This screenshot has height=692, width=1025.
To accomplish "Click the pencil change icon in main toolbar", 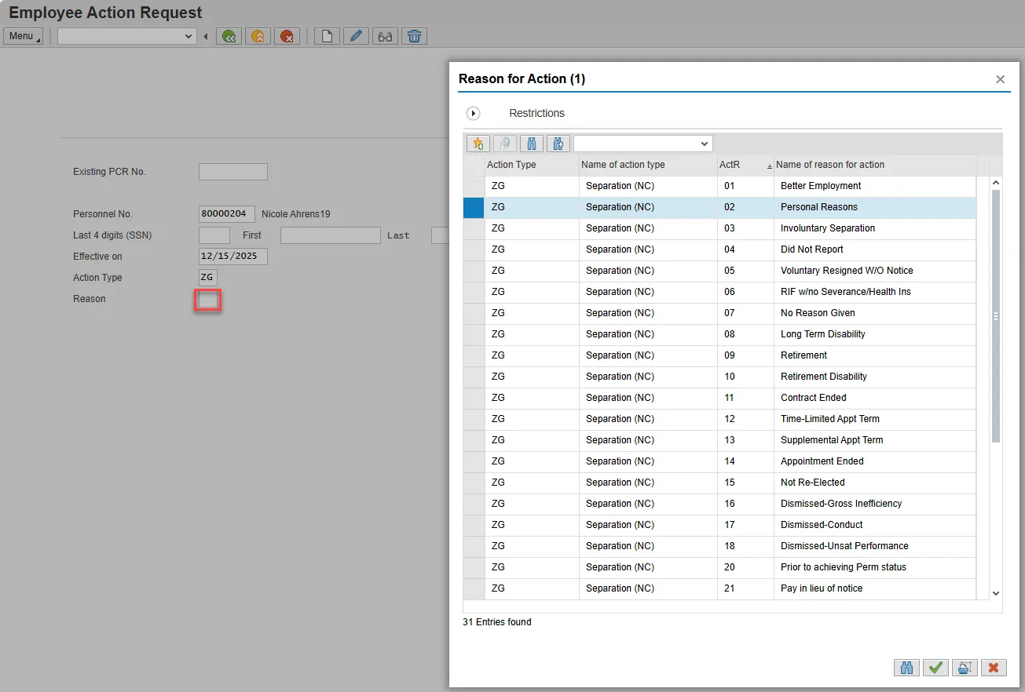I will pos(356,36).
